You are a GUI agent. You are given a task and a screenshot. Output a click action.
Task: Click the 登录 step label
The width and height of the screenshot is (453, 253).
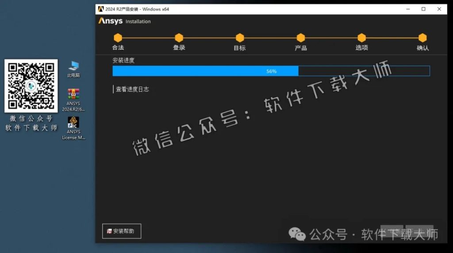pyautogui.click(x=179, y=47)
